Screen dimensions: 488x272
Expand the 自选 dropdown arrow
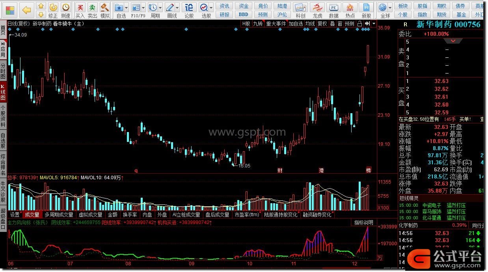click(126, 7)
